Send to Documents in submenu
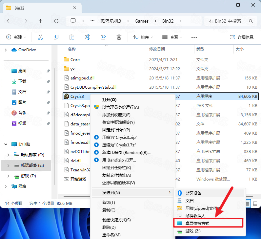This screenshot has width=261, height=239. [210, 201]
